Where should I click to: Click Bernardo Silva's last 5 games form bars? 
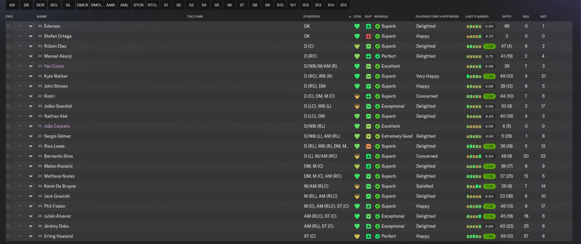click(474, 156)
